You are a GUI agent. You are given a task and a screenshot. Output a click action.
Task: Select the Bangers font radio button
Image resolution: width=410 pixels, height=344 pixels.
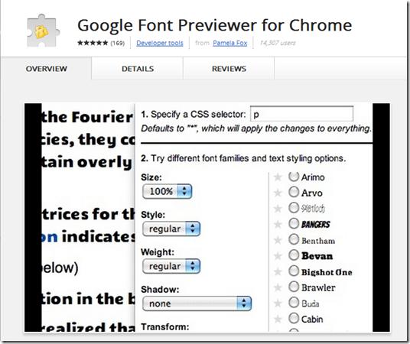(294, 223)
